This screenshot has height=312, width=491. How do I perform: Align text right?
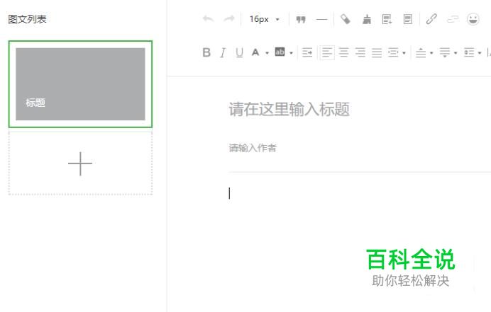360,52
